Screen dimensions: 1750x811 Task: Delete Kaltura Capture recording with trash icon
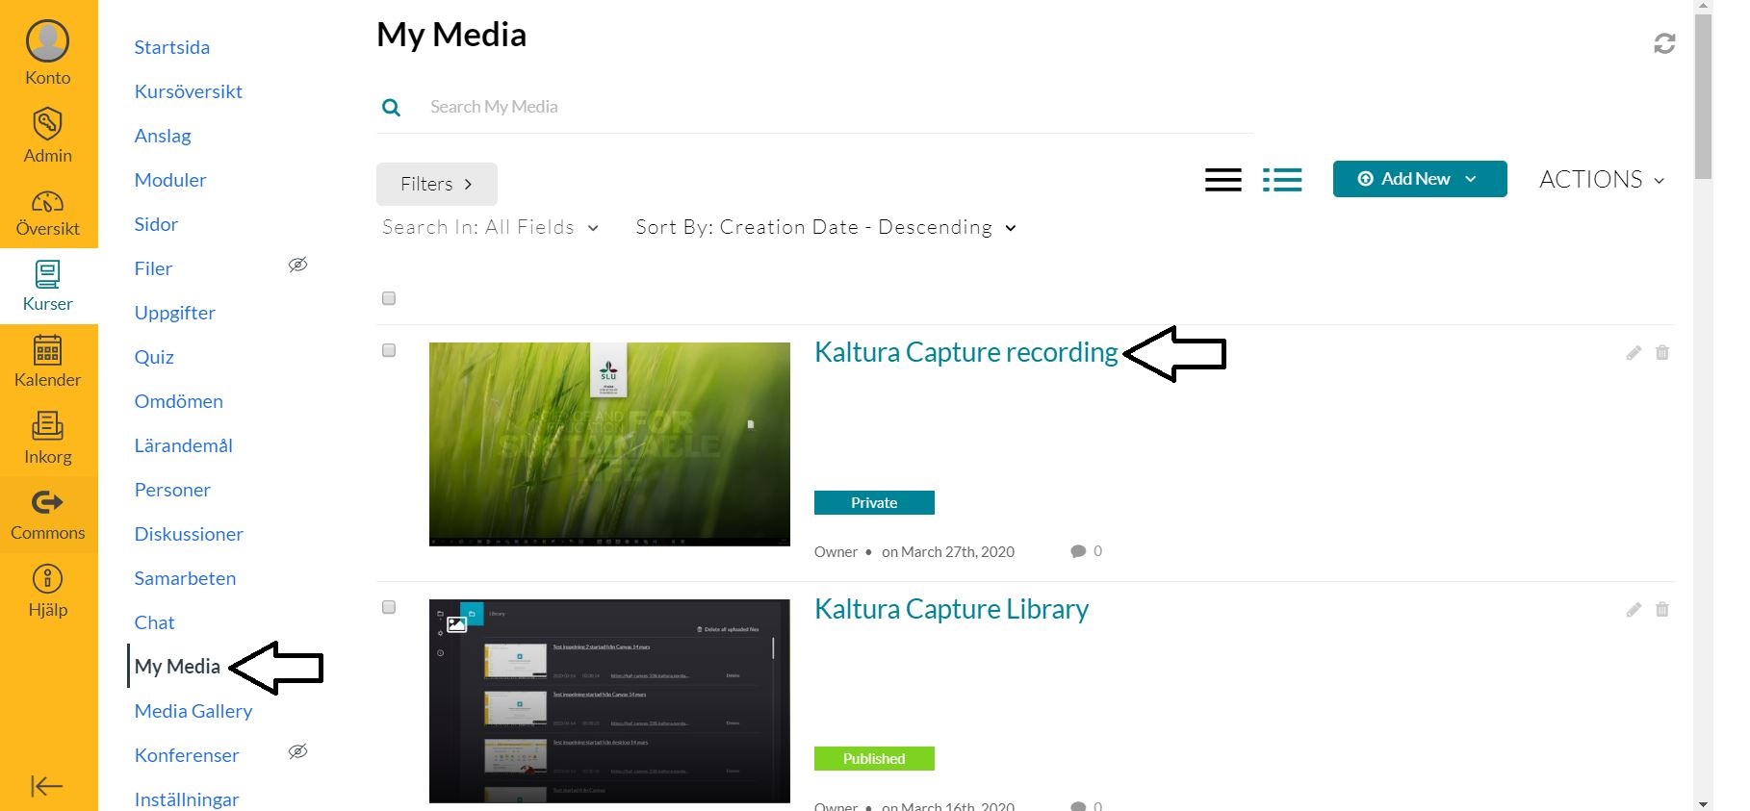point(1661,353)
